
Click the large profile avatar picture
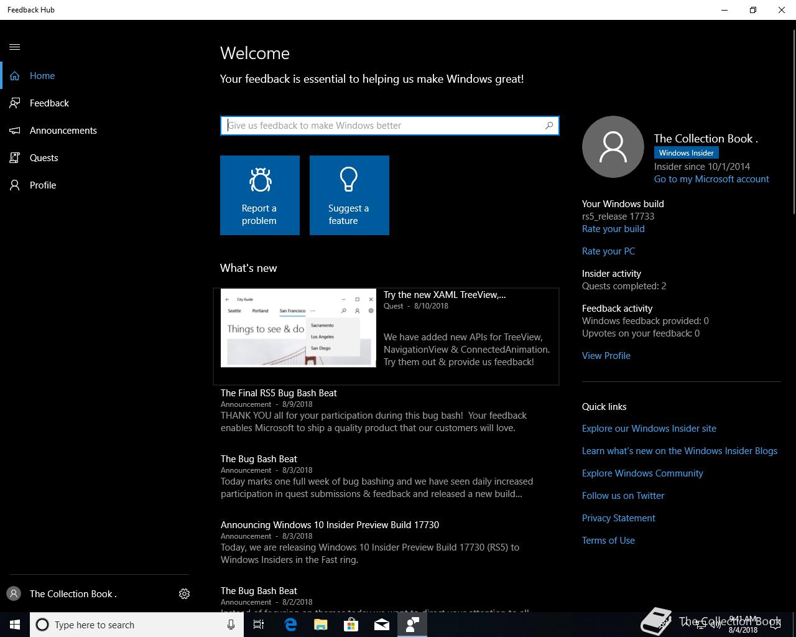click(x=613, y=147)
